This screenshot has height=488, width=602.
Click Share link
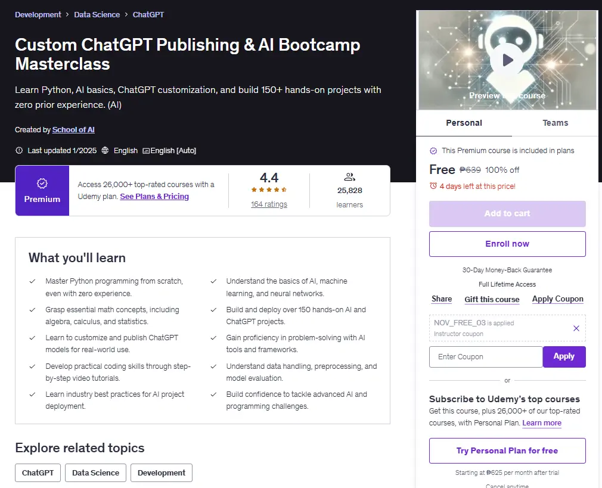(442, 299)
